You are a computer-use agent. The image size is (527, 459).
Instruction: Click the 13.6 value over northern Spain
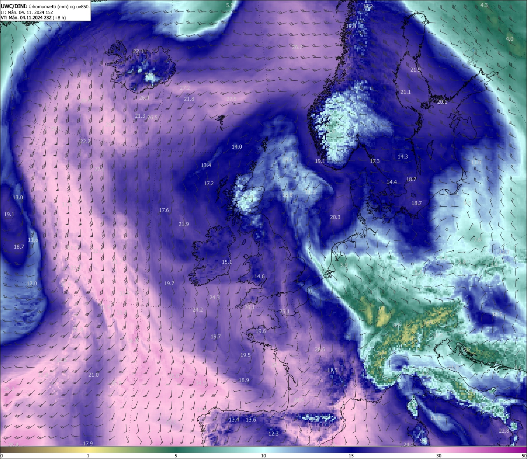251,420
